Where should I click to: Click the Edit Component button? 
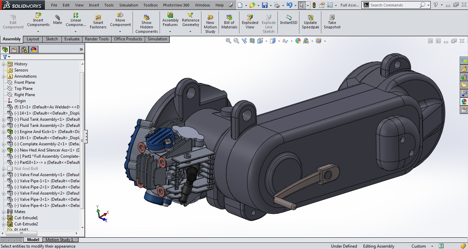click(13, 22)
